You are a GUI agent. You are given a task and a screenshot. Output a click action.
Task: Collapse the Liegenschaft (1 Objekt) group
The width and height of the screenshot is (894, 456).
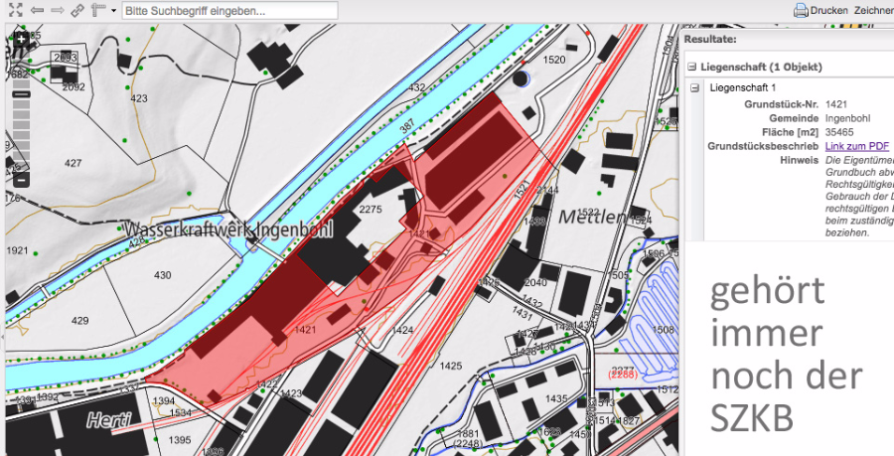coord(692,68)
